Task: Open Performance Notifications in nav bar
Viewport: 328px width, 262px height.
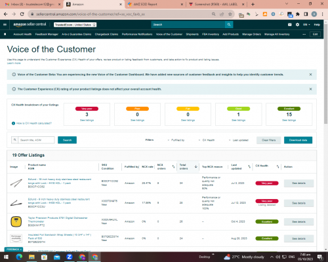Action: tap(137, 34)
